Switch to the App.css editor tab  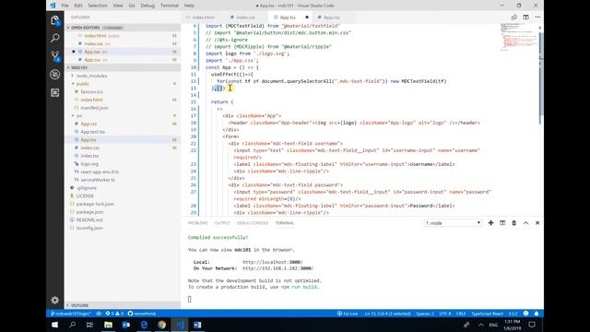[331, 18]
